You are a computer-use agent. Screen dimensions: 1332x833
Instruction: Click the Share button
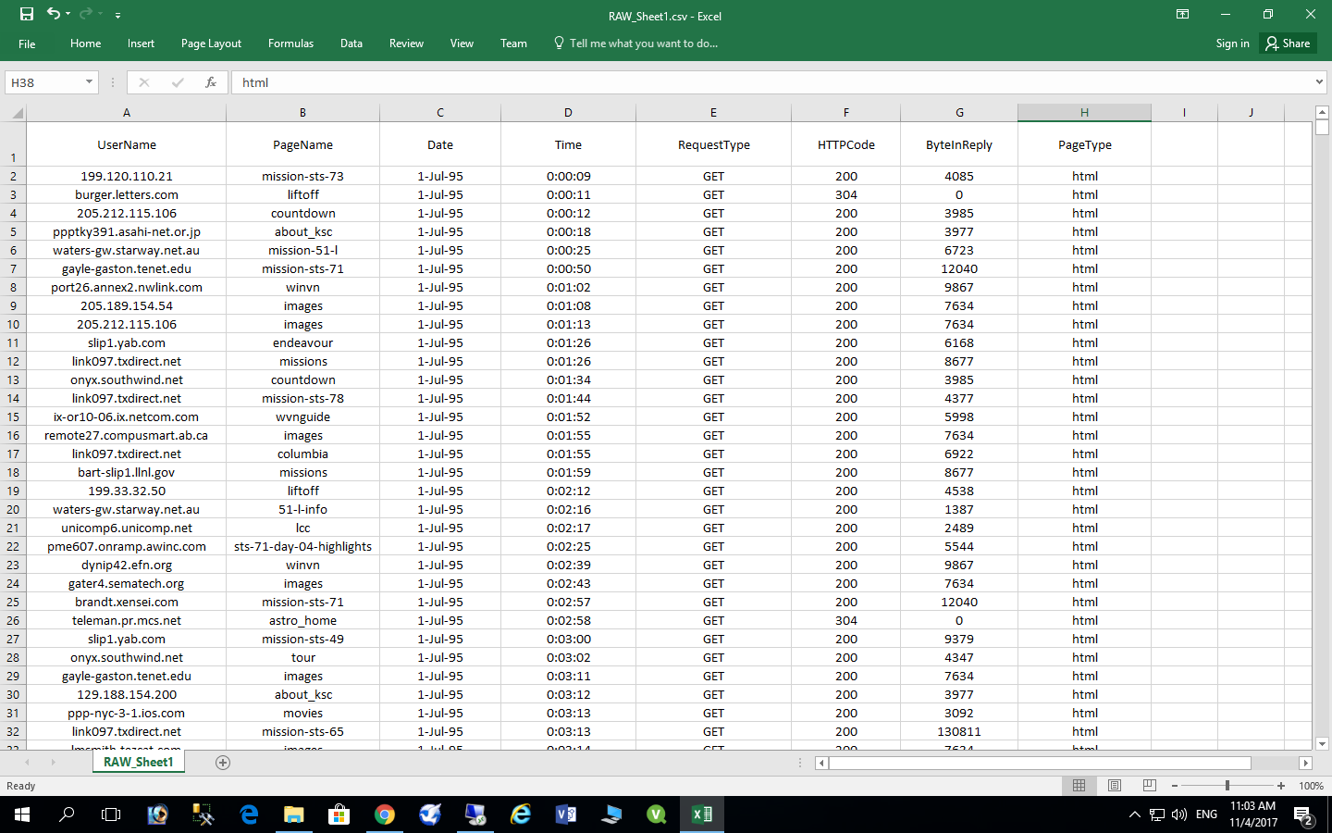point(1288,44)
